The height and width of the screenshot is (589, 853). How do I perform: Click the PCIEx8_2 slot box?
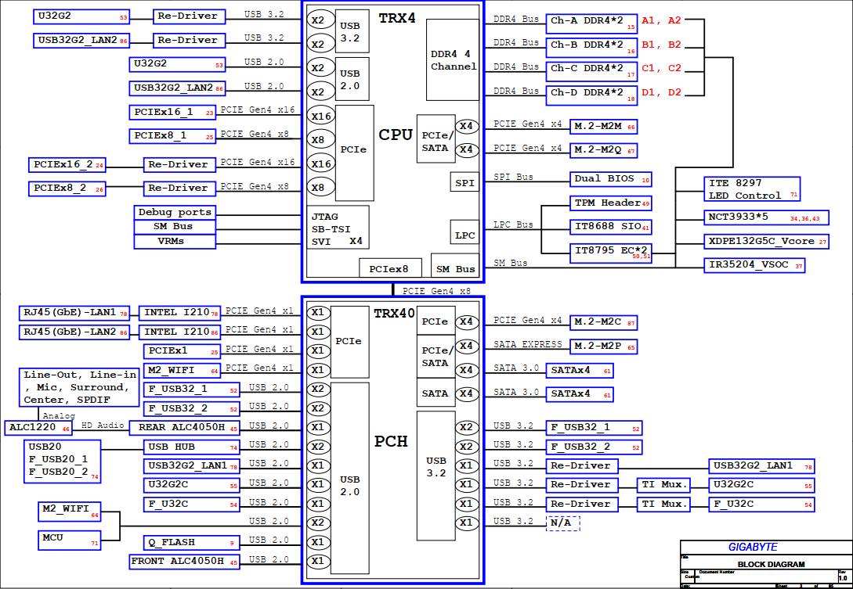[67, 189]
